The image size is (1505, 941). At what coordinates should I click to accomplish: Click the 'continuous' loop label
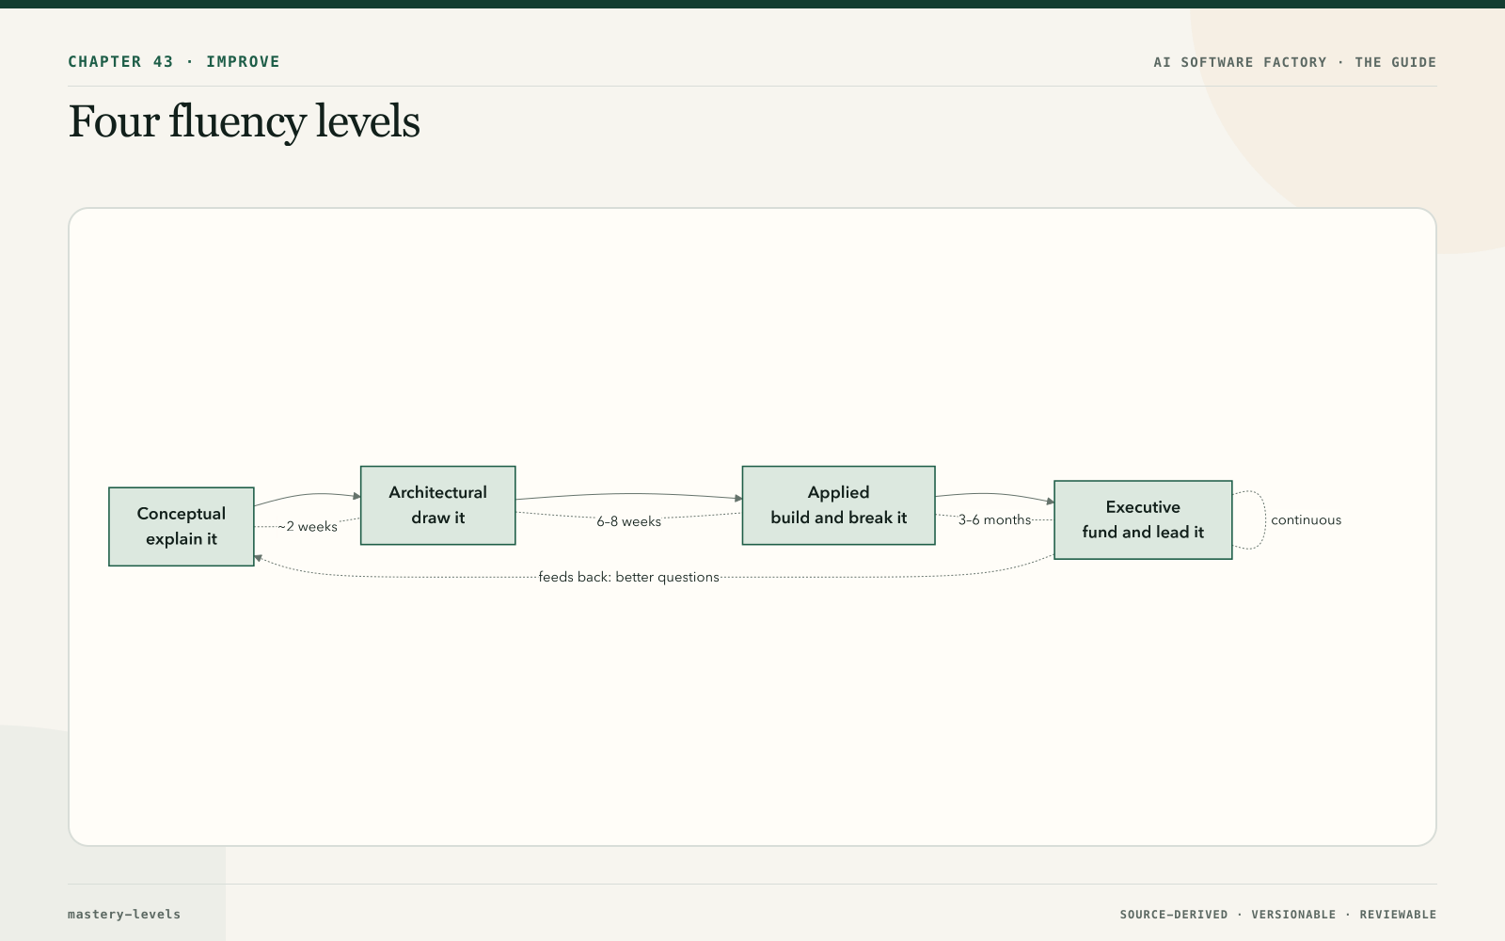[x=1306, y=519]
